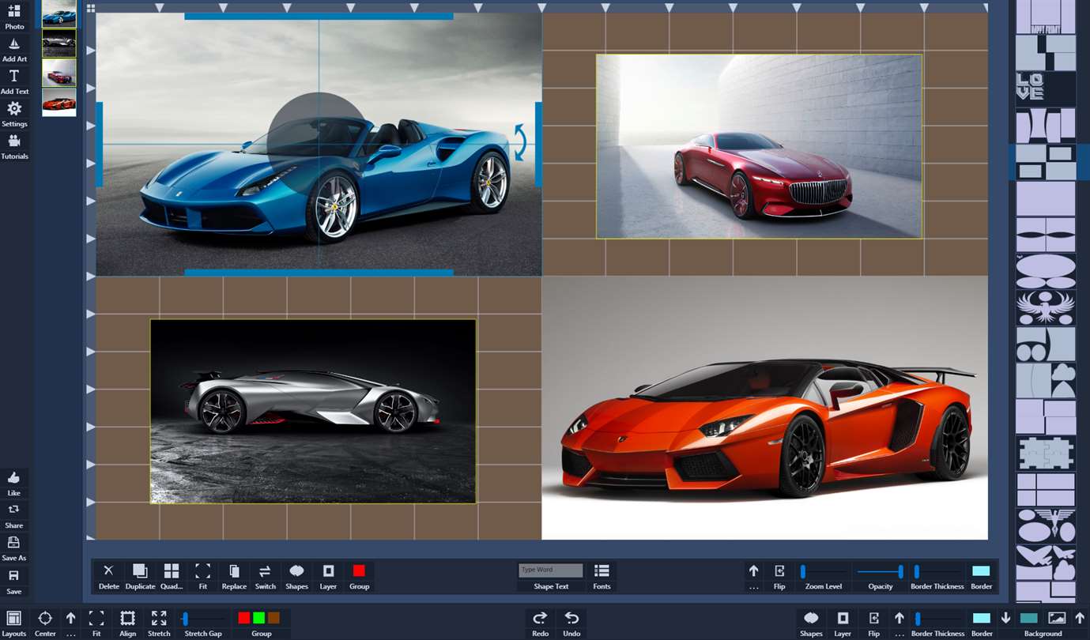Screen dimensions: 1090x640
Task: Pick the red swatch in the bottom Group set
Action: click(x=244, y=618)
